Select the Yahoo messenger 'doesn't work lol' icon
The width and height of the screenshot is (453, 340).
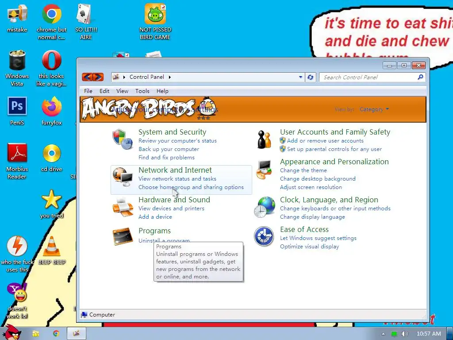pos(17,301)
